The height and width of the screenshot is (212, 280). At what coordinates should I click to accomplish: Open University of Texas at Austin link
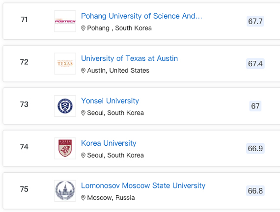pyautogui.click(x=130, y=58)
